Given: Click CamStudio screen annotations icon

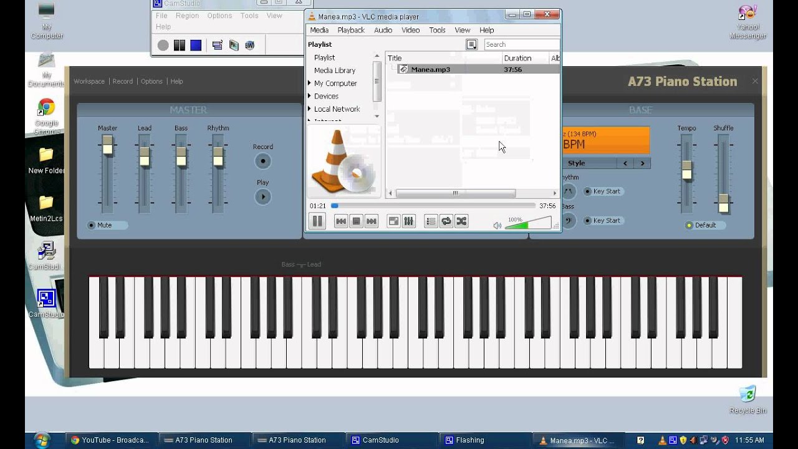Looking at the screenshot, I should pyautogui.click(x=234, y=45).
